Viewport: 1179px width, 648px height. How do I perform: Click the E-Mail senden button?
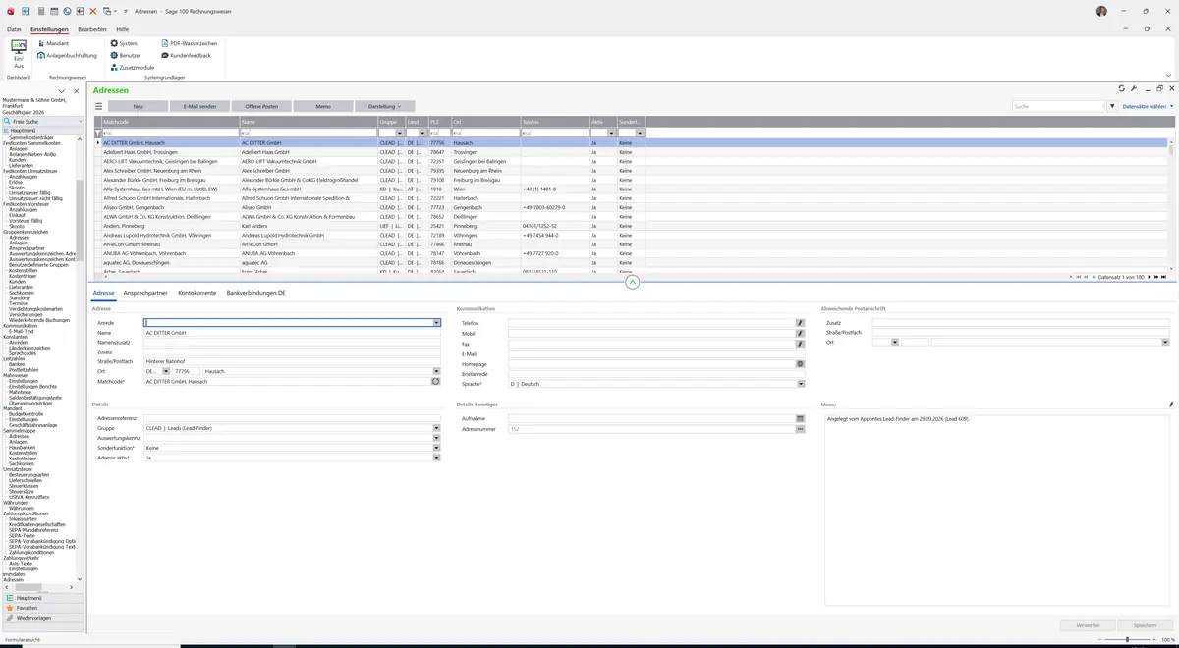point(199,106)
